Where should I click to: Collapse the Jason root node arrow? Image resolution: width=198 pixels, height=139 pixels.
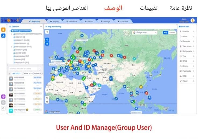tap(10, 31)
